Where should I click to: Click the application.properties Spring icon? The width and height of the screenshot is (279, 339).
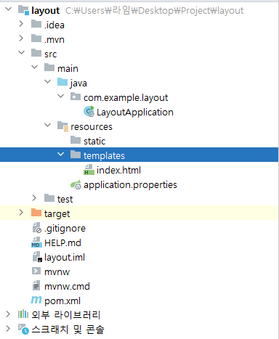(x=76, y=184)
